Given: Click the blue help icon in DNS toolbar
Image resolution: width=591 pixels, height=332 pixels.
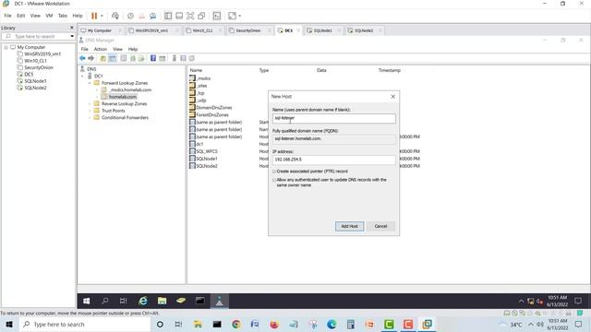Looking at the screenshot, I should [153, 58].
